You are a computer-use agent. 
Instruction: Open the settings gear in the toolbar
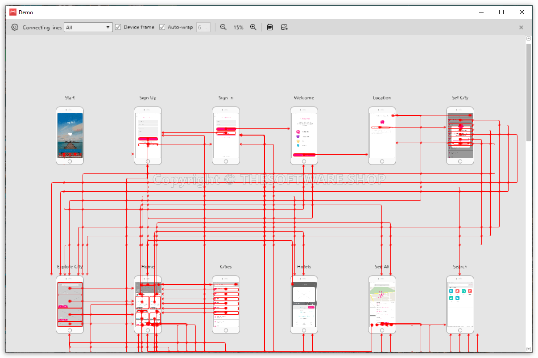tap(14, 27)
